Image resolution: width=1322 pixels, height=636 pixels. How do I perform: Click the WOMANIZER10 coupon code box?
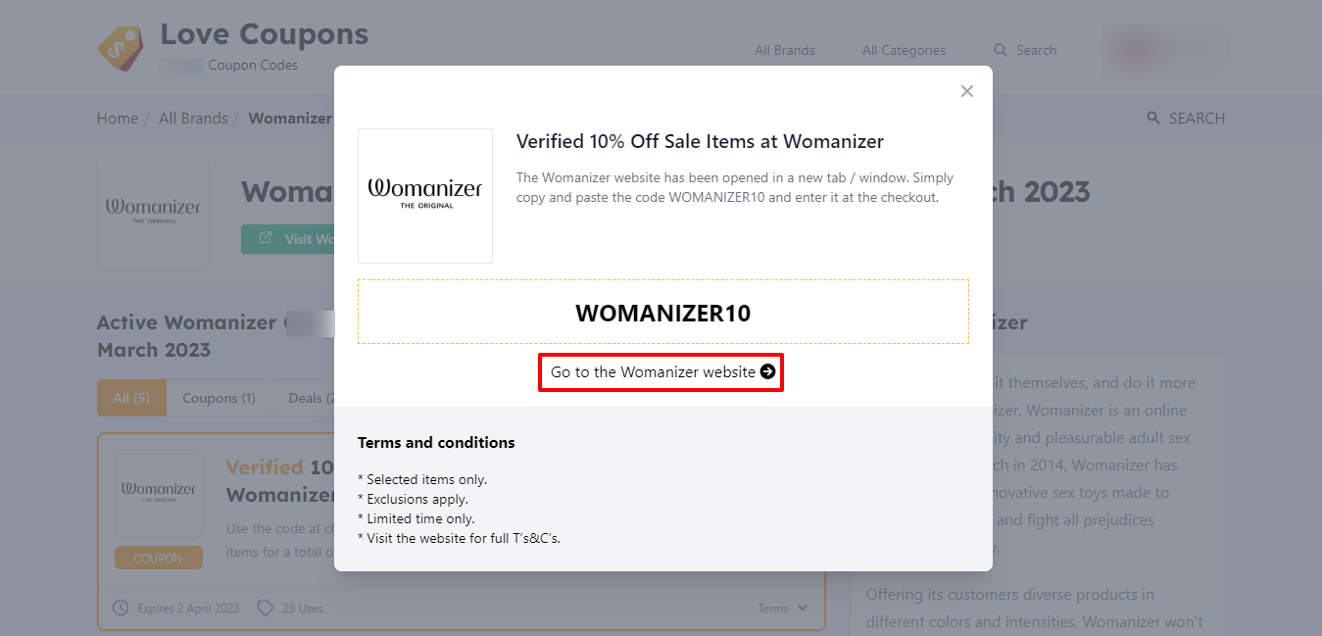tap(662, 313)
